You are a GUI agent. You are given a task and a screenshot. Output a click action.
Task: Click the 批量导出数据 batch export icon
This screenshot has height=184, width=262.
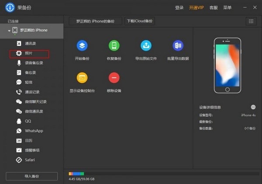tap(178, 45)
